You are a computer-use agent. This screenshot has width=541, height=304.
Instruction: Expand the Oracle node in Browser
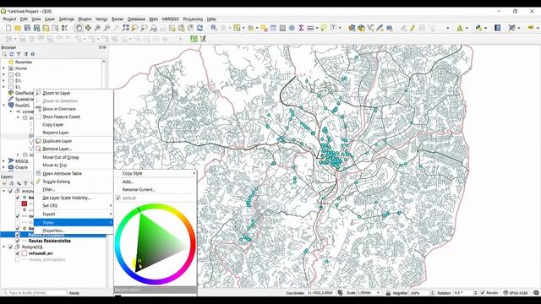pos(3,167)
